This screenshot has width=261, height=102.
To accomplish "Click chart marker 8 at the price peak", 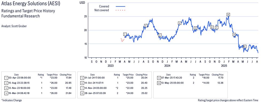I will click(228, 15).
